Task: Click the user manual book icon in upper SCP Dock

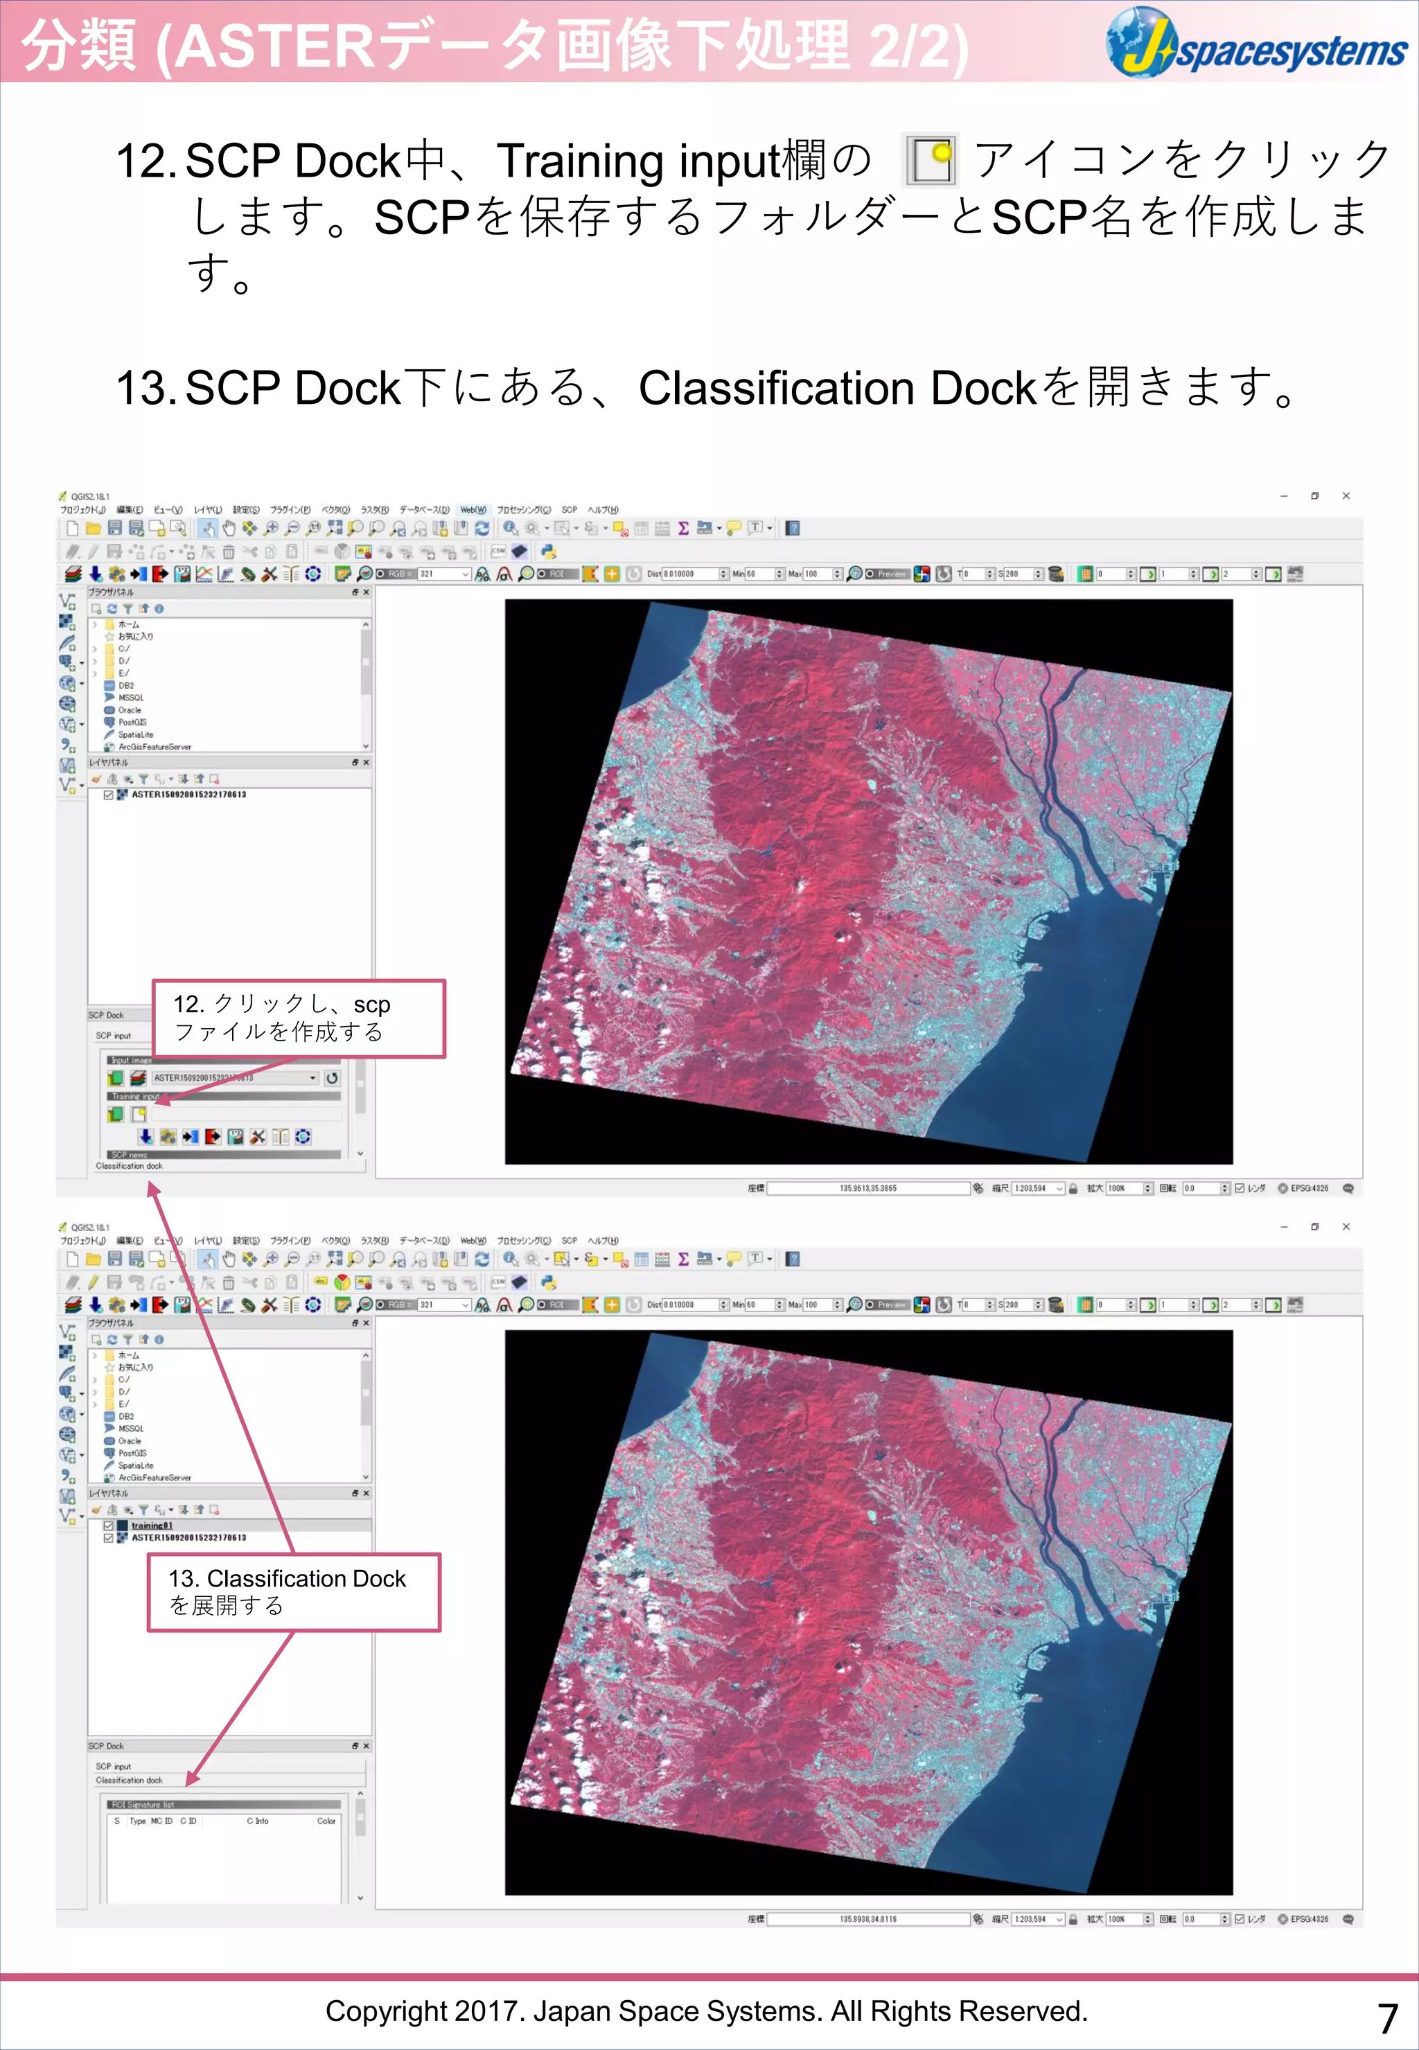Action: tap(280, 1136)
